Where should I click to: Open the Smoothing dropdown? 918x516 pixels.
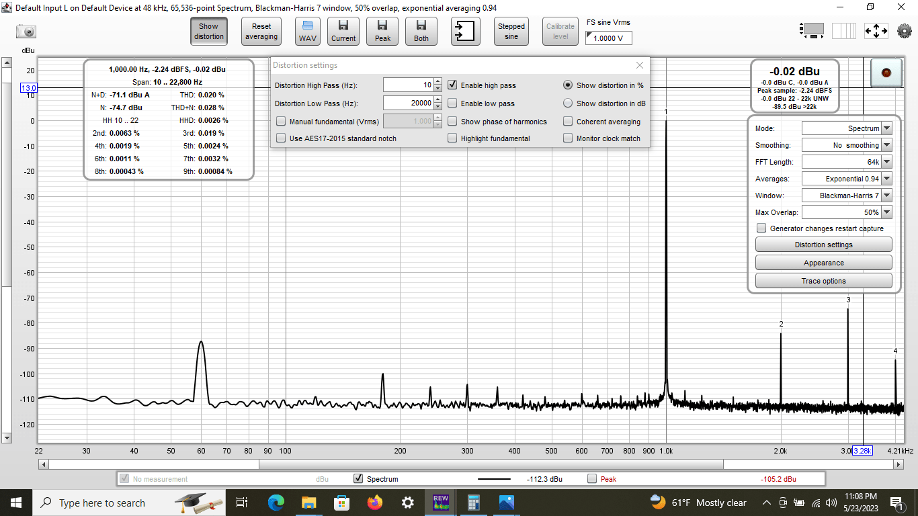[847, 145]
